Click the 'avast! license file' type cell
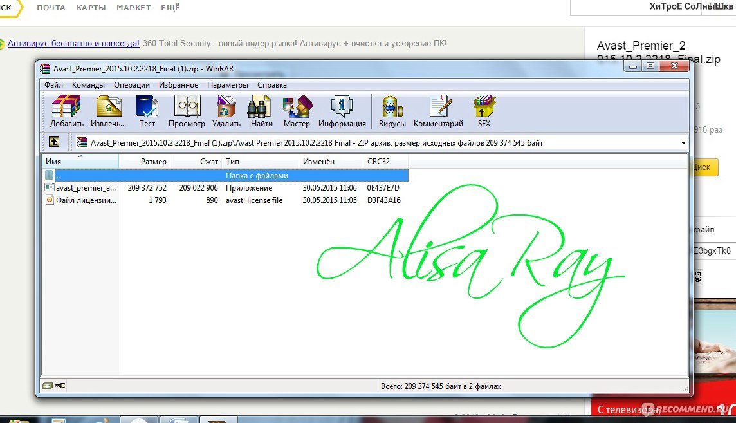 [254, 200]
